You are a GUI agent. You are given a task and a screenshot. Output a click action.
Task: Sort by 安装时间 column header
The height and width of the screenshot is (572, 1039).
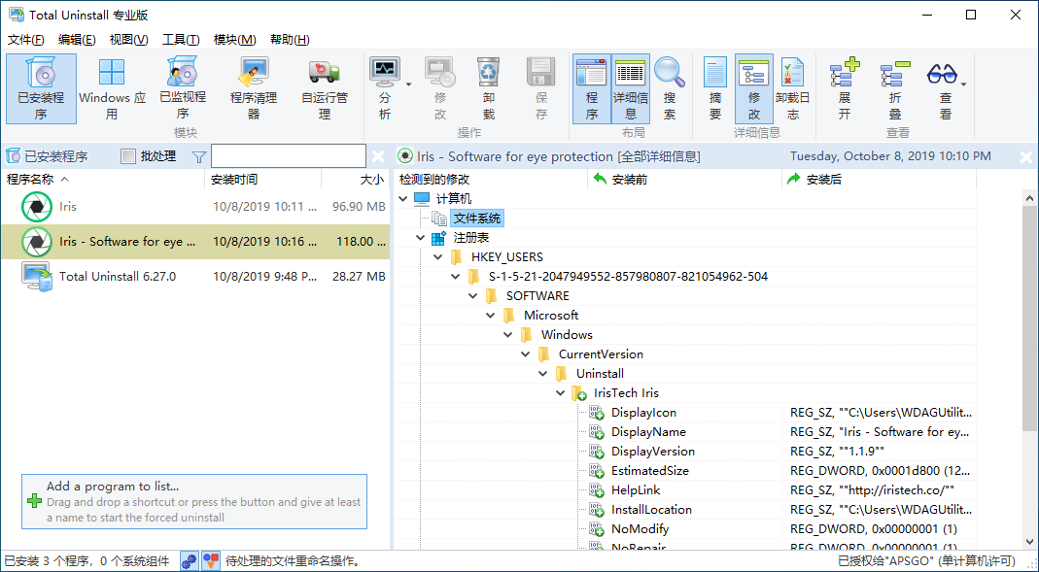[263, 180]
